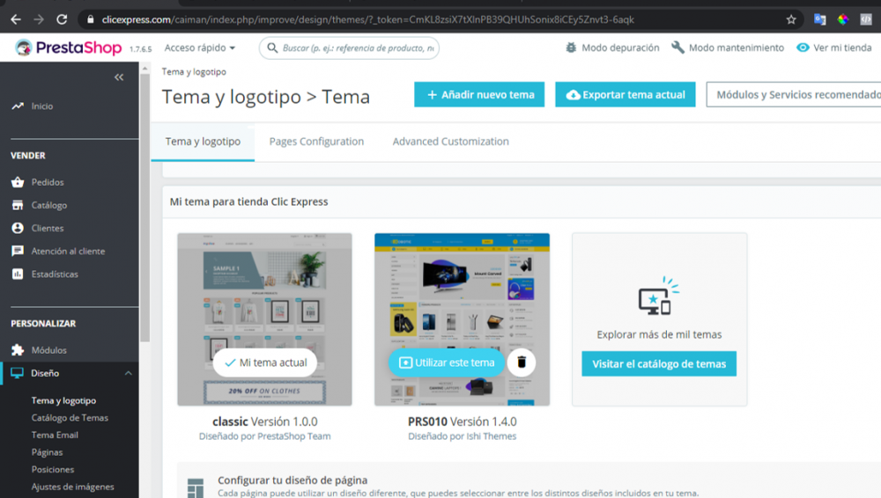This screenshot has height=498, width=881.
Task: Click 'classic Versión 1.0.0' title
Action: click(x=264, y=421)
